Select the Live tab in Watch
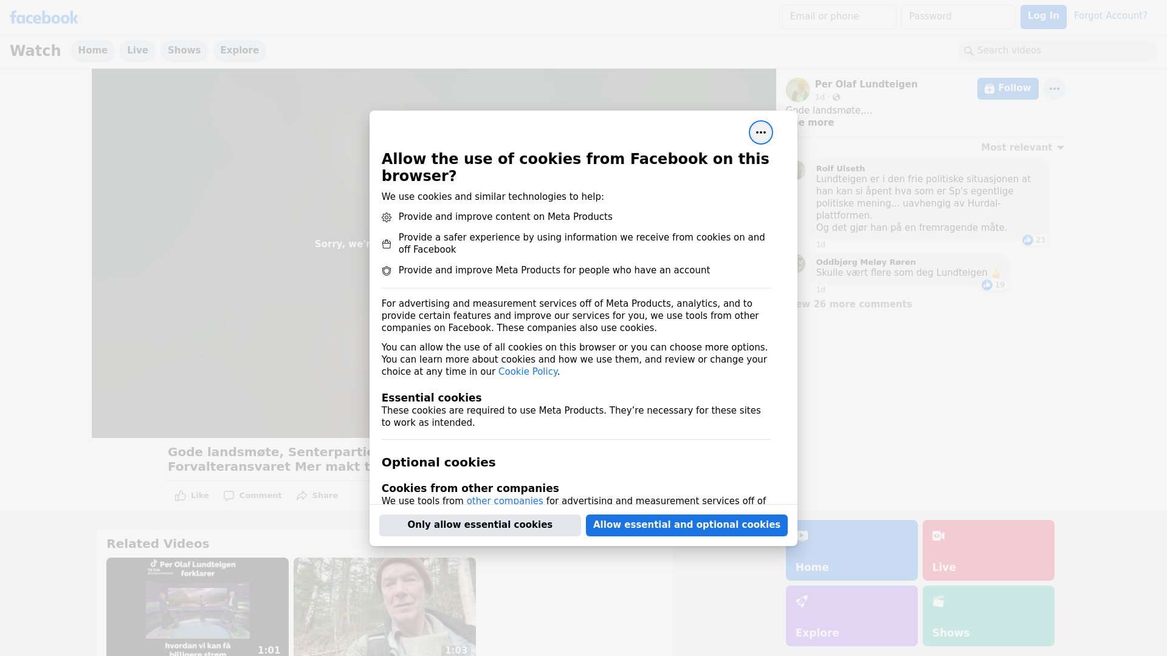This screenshot has width=1167, height=656. click(137, 50)
